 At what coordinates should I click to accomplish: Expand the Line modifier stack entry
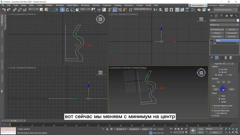click(211, 43)
